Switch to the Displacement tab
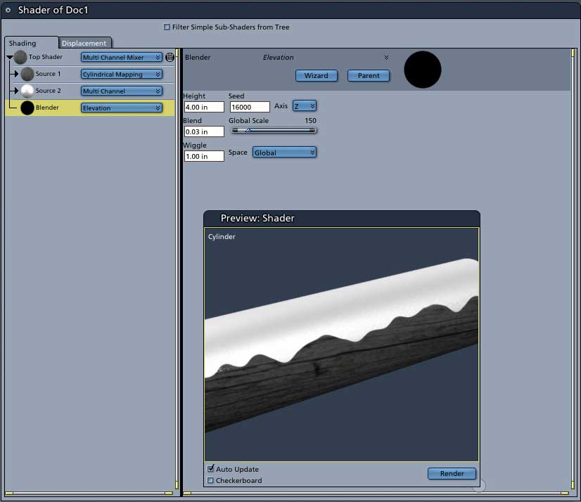581x502 pixels. pyautogui.click(x=84, y=43)
